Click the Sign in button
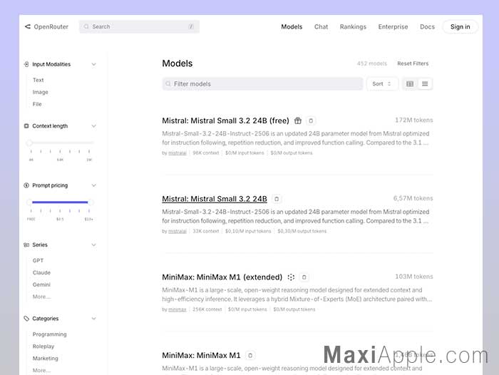The height and width of the screenshot is (375, 499). coord(461,27)
